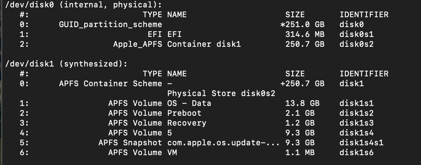Click the Recovery volume name
This screenshot has width=421, height=165.
point(187,123)
